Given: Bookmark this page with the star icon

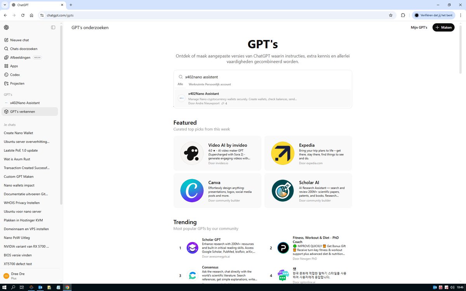Looking at the screenshot, I should 391,15.
